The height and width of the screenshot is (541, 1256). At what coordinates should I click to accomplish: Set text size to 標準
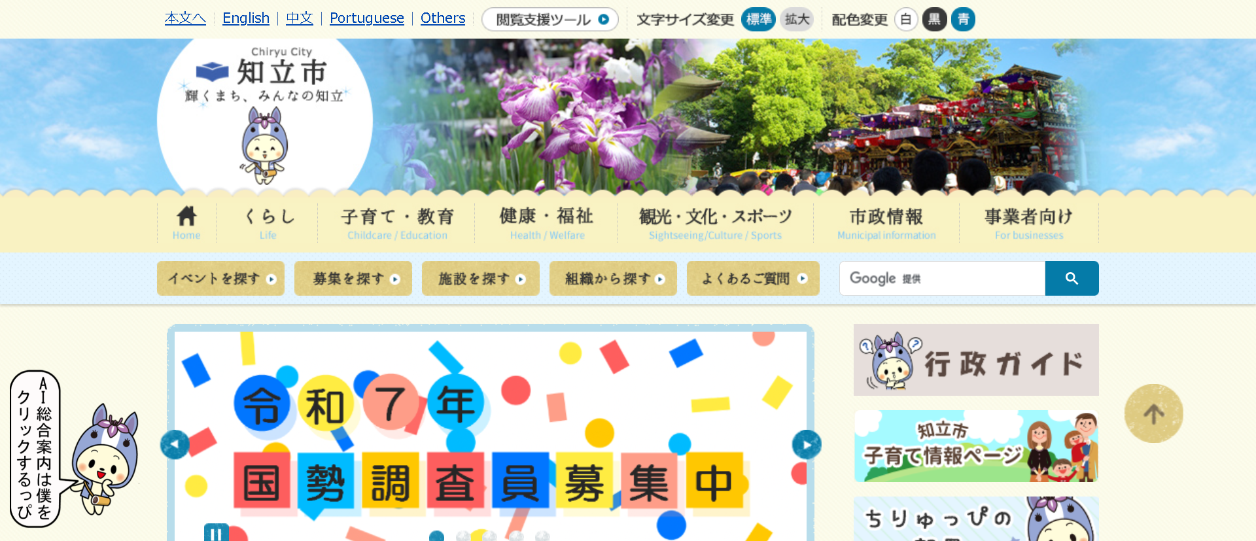pyautogui.click(x=758, y=19)
